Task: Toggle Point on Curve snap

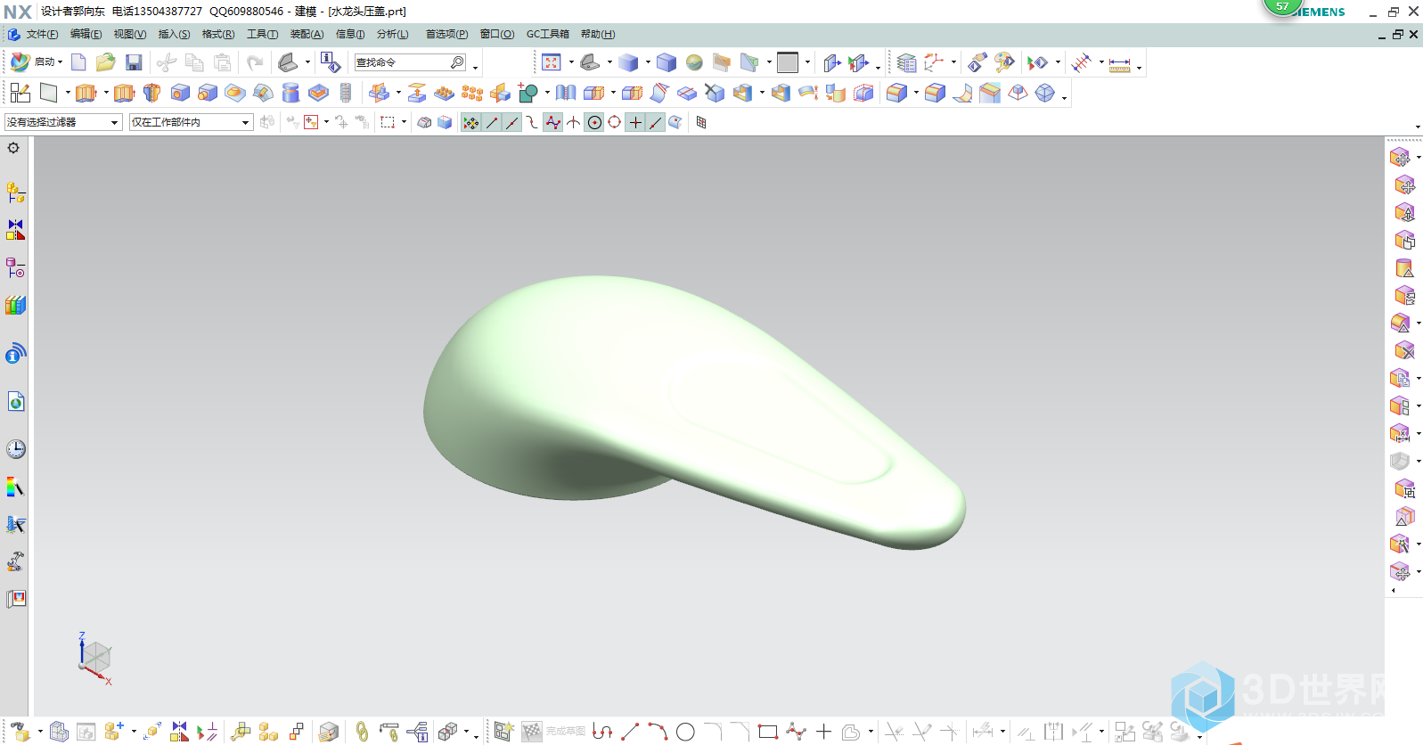Action: 656,122
